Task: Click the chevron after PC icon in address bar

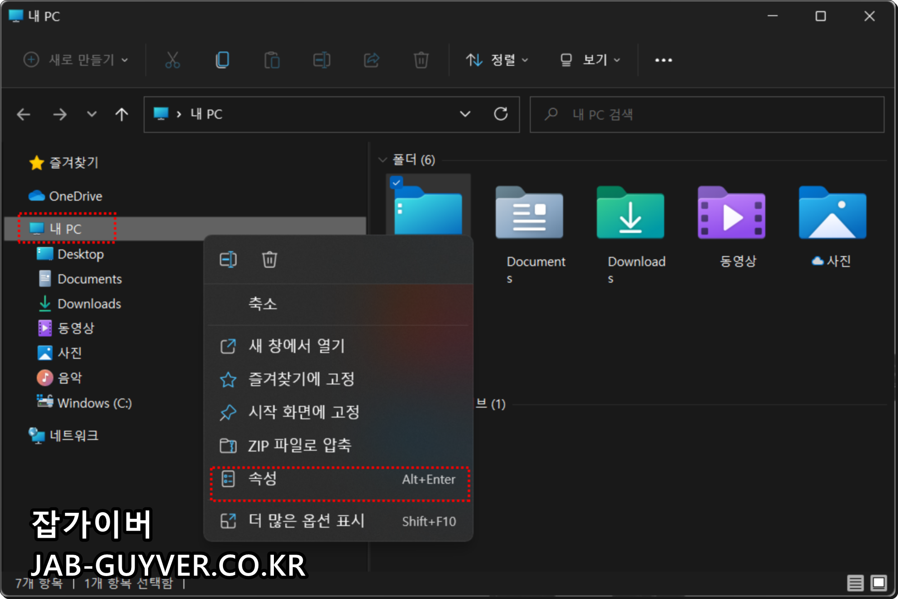Action: [179, 114]
